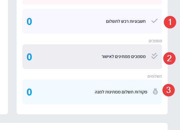Open the 'פקודות תשלום ממתינות למנה' label
Viewport: 180px width, 130px height.
coord(121,92)
